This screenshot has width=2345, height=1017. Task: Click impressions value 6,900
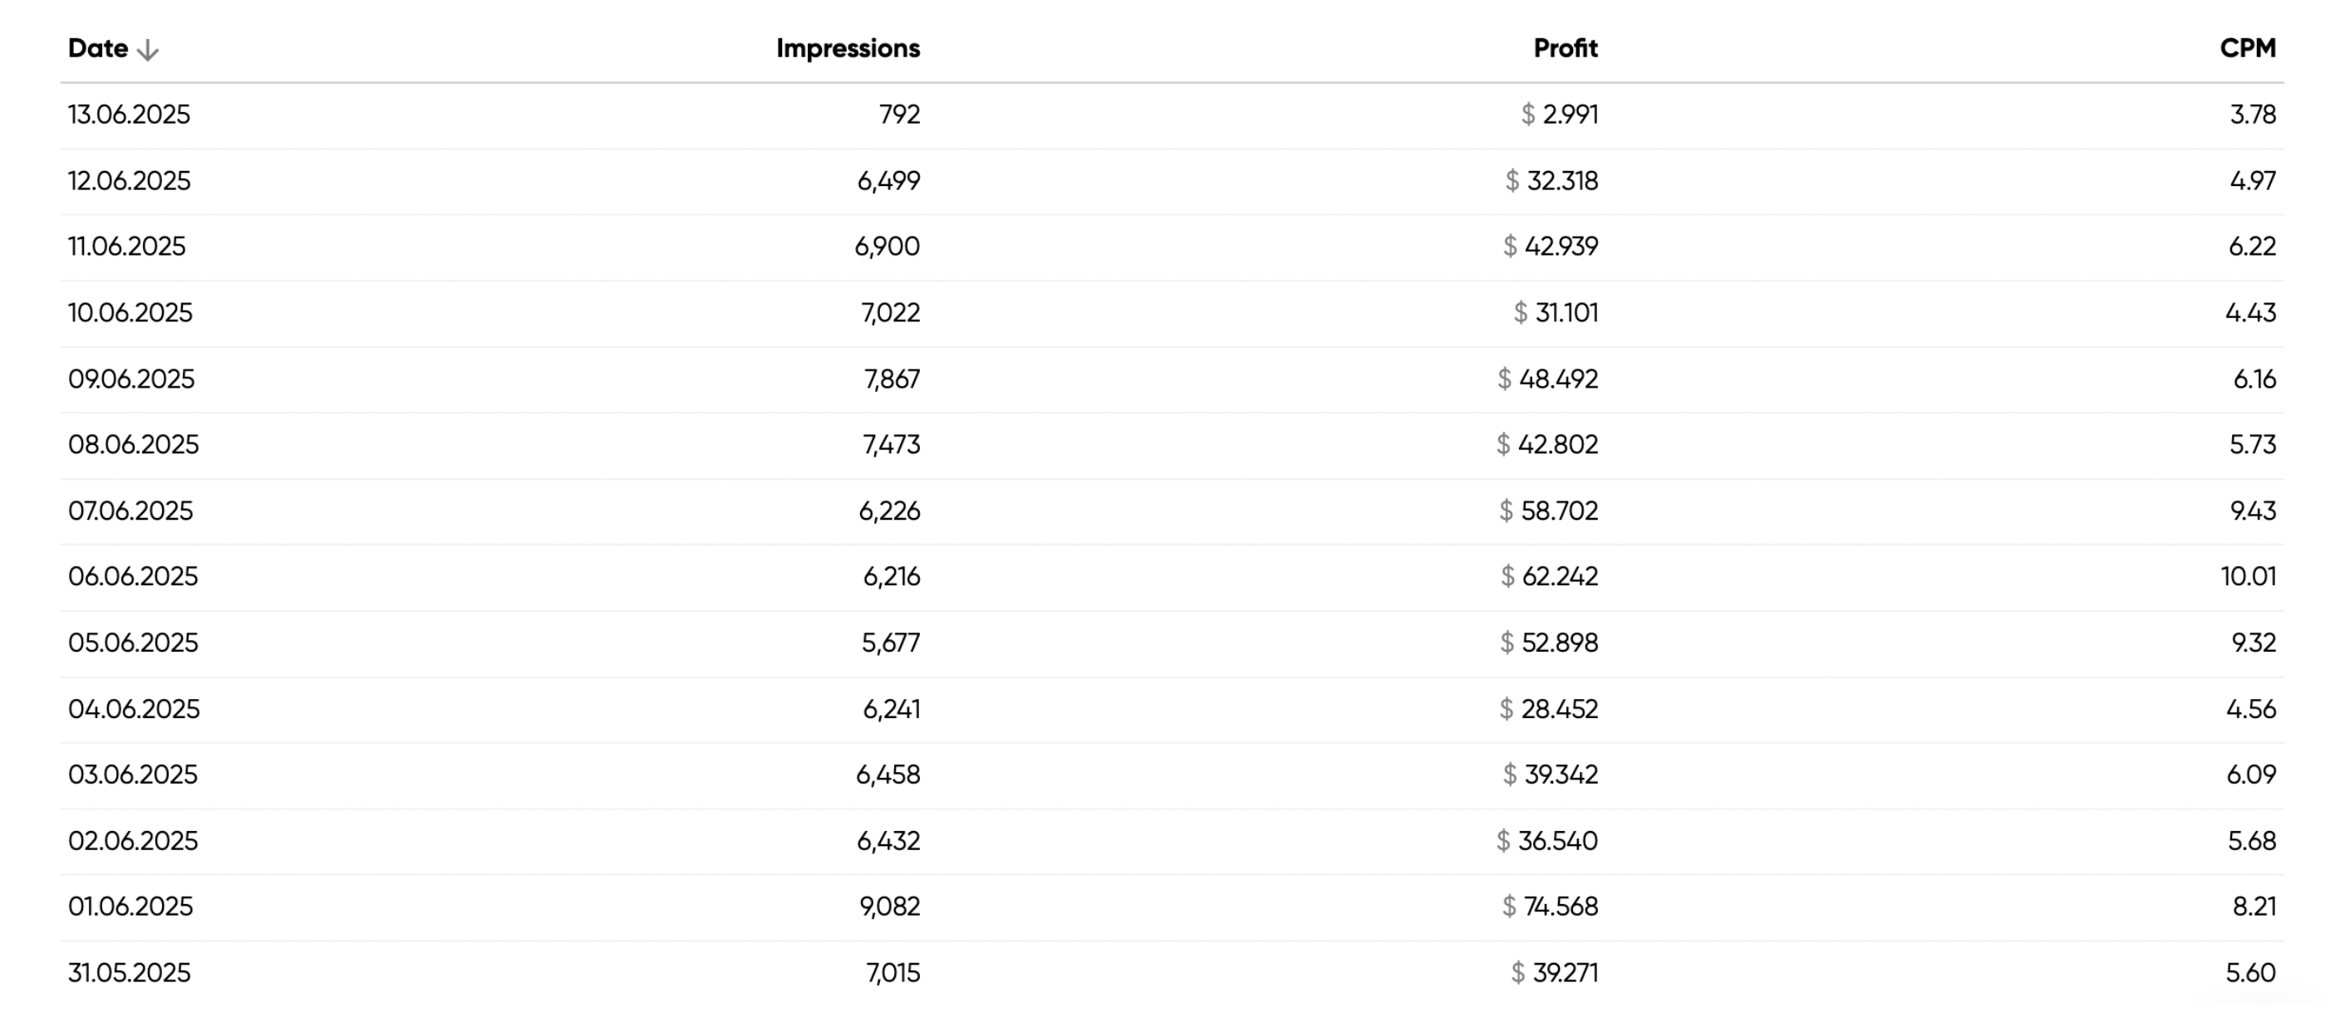887,247
